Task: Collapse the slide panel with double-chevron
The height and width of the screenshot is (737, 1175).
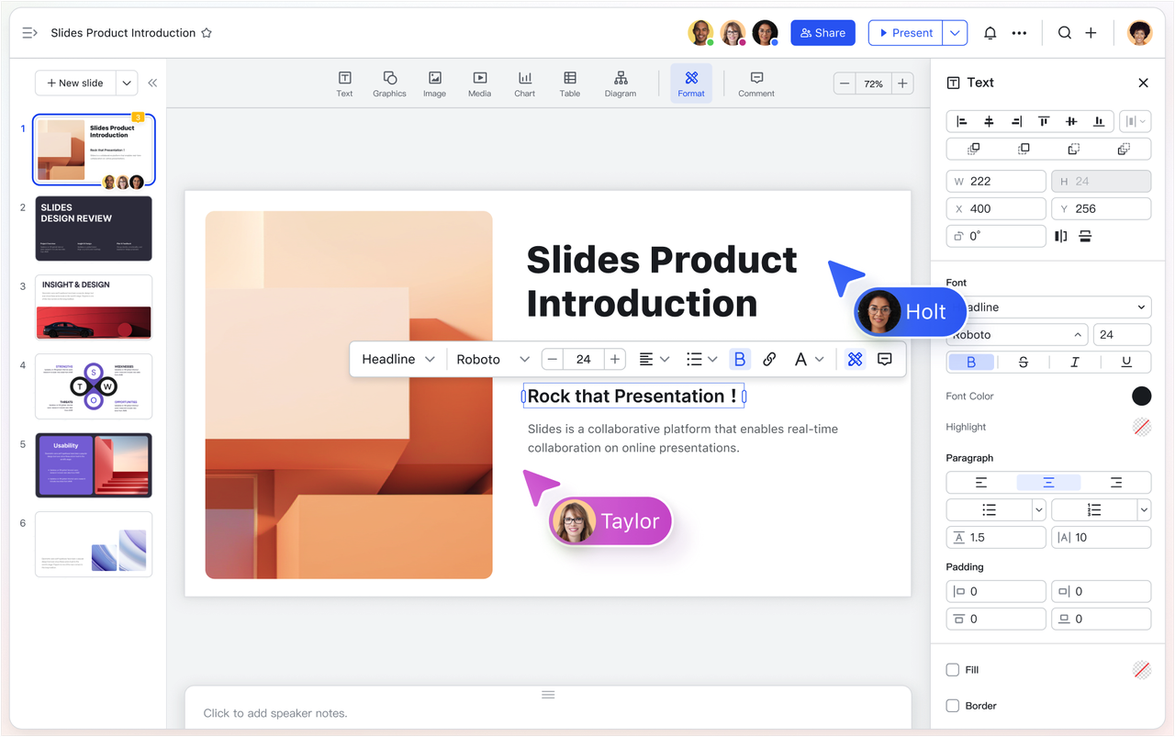Action: (152, 83)
